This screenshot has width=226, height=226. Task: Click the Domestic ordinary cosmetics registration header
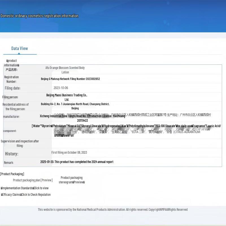(40, 16)
